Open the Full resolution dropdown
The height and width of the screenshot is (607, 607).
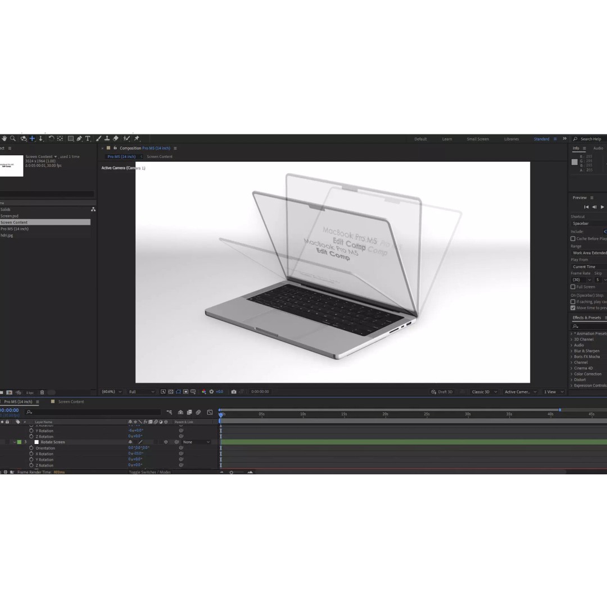[x=141, y=392]
